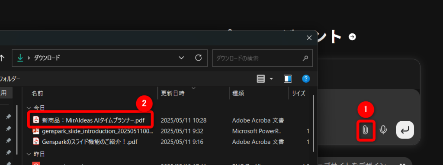Screen dimensions: 443x165
Task: Collapse the 昨日 group
Action: tap(28, 154)
